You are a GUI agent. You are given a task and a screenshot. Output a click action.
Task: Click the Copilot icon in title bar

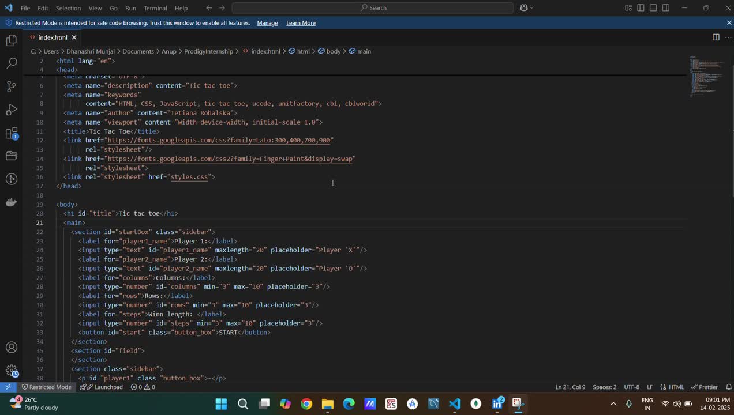click(523, 7)
